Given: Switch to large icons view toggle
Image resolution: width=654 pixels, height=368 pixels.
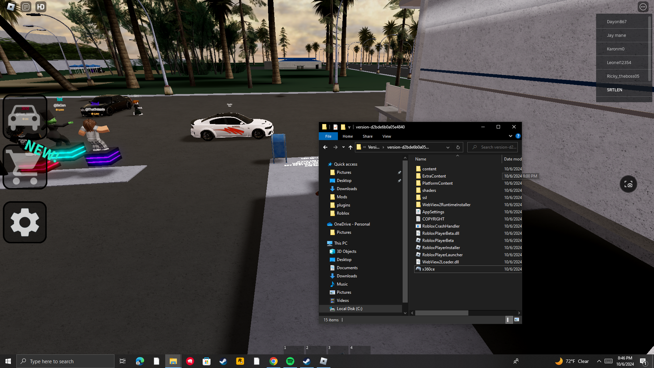Looking at the screenshot, I should pyautogui.click(x=517, y=320).
